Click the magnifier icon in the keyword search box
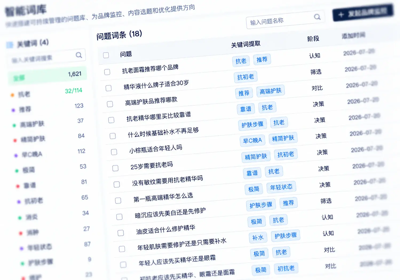 79,55
